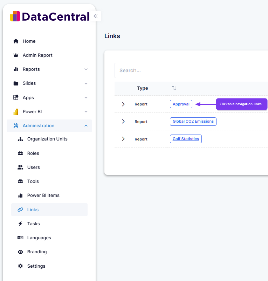Click the Power BI Items chart icon

click(20, 196)
